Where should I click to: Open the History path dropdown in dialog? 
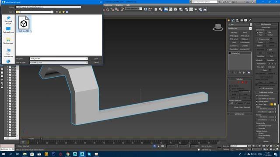click(80, 7)
